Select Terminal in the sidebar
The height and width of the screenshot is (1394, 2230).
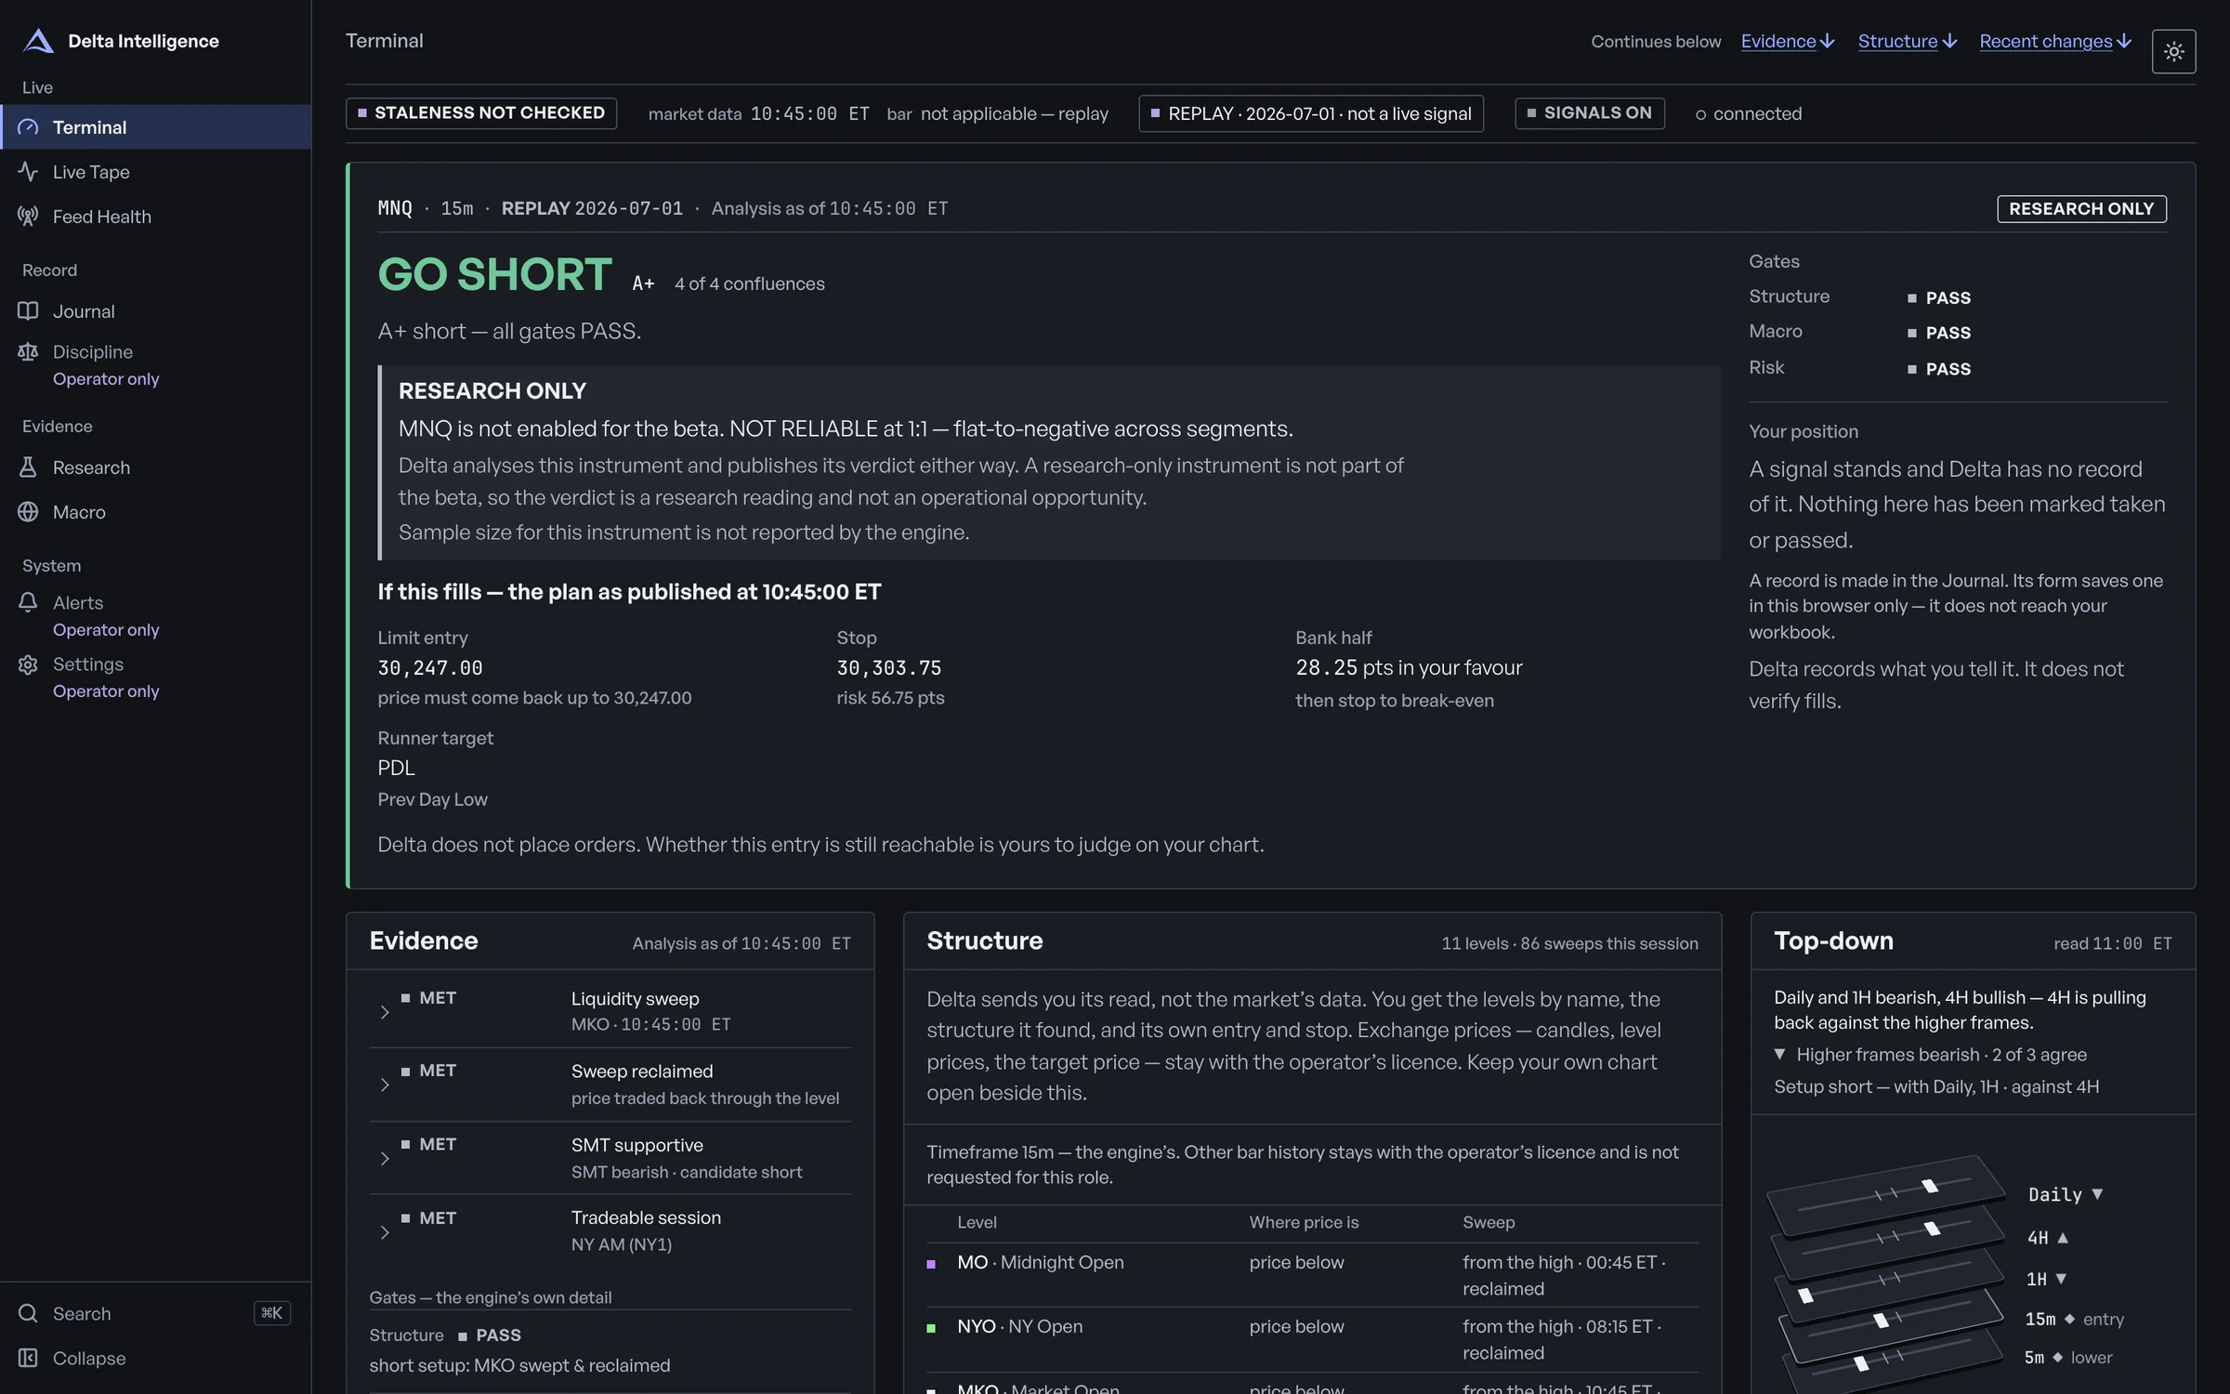pyautogui.click(x=155, y=127)
